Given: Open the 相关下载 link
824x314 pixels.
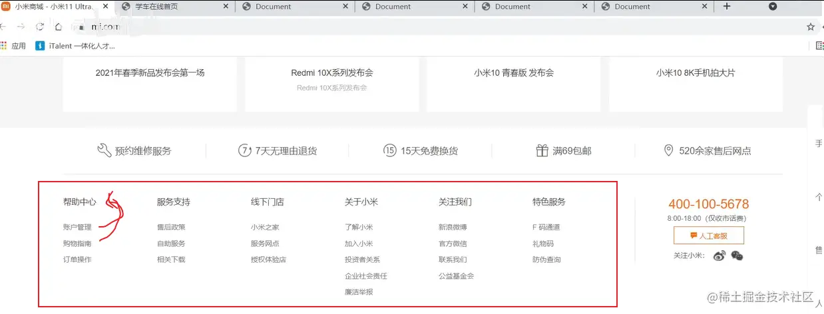Looking at the screenshot, I should pyautogui.click(x=171, y=259).
